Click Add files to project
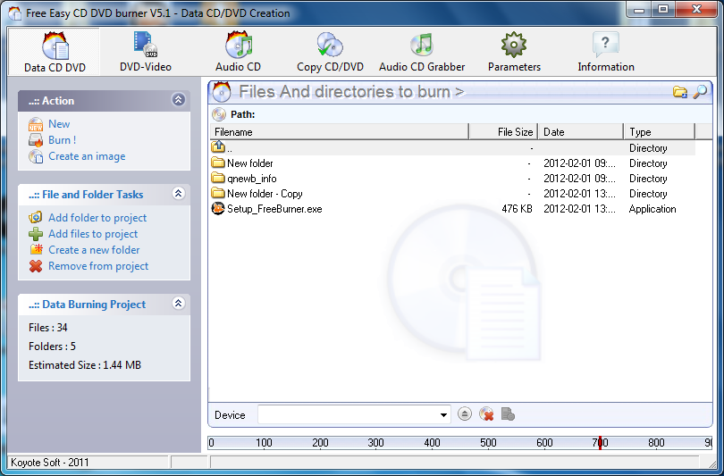The width and height of the screenshot is (724, 476). tap(93, 234)
